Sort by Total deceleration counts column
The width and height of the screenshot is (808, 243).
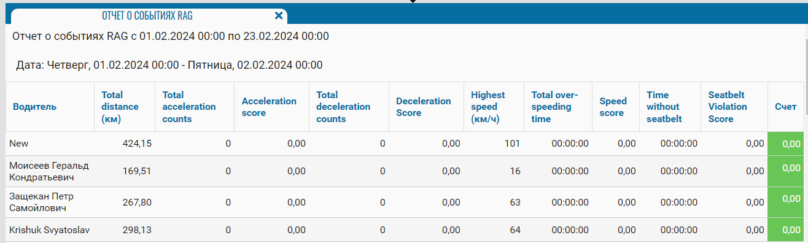(343, 107)
